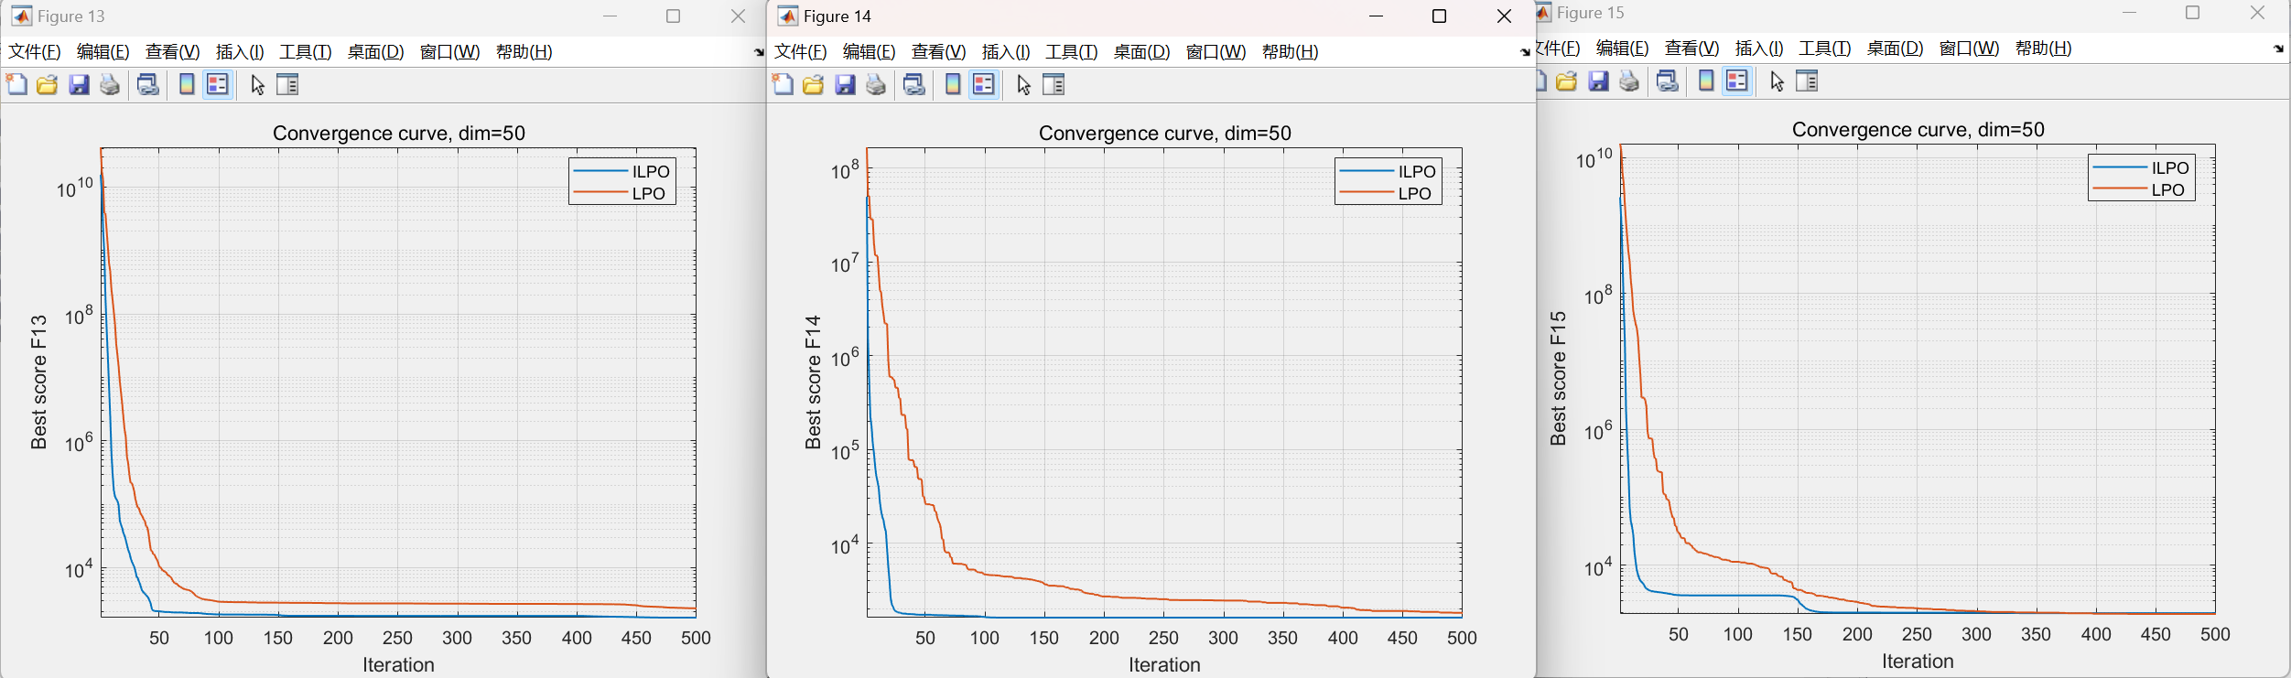
Task: Click 'Best score F15' axis label
Action: (x=1558, y=379)
